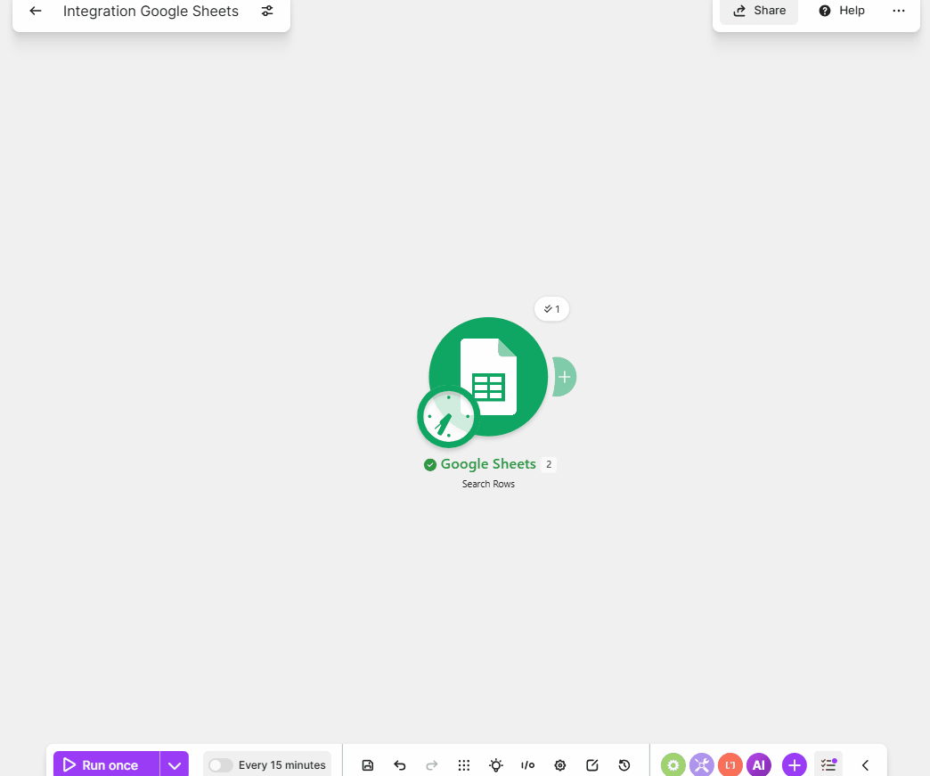Undo the last change

click(x=400, y=765)
